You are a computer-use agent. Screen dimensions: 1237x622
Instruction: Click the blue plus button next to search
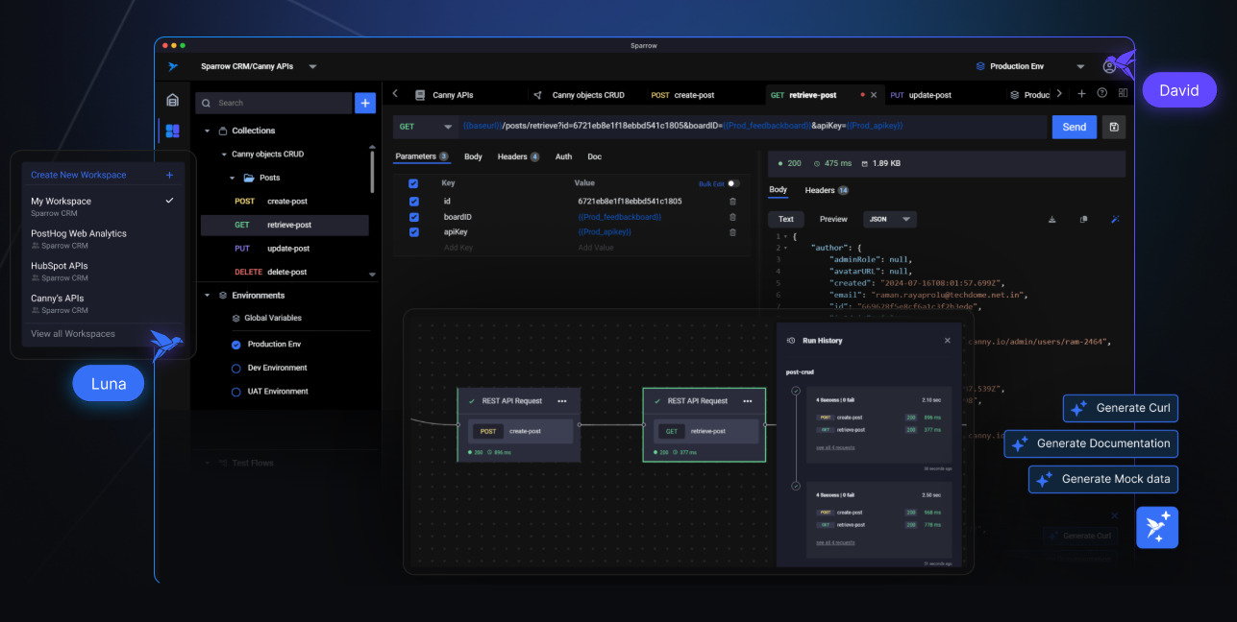pyautogui.click(x=365, y=103)
